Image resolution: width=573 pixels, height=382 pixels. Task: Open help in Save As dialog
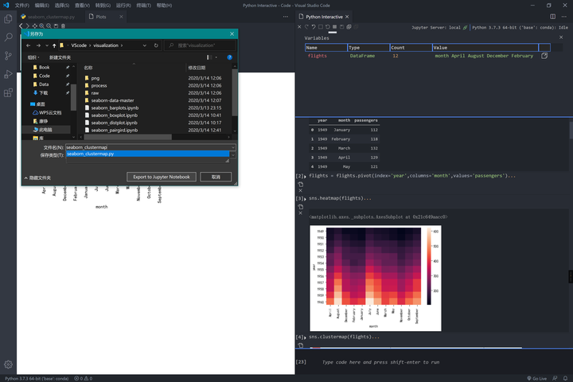229,57
